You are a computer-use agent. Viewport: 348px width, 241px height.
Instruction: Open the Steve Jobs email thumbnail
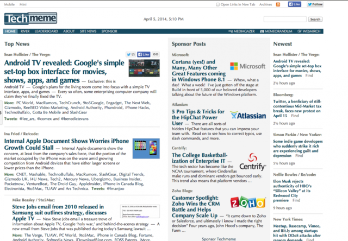pos(140,211)
